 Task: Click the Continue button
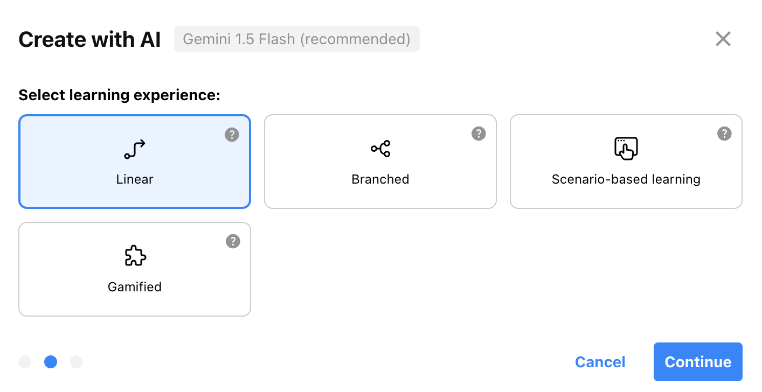tap(698, 362)
